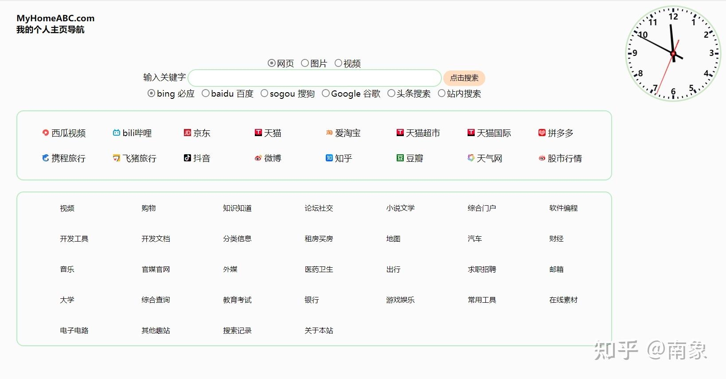Select the 图片 search type radio
726x379 pixels.
pyautogui.click(x=305, y=63)
